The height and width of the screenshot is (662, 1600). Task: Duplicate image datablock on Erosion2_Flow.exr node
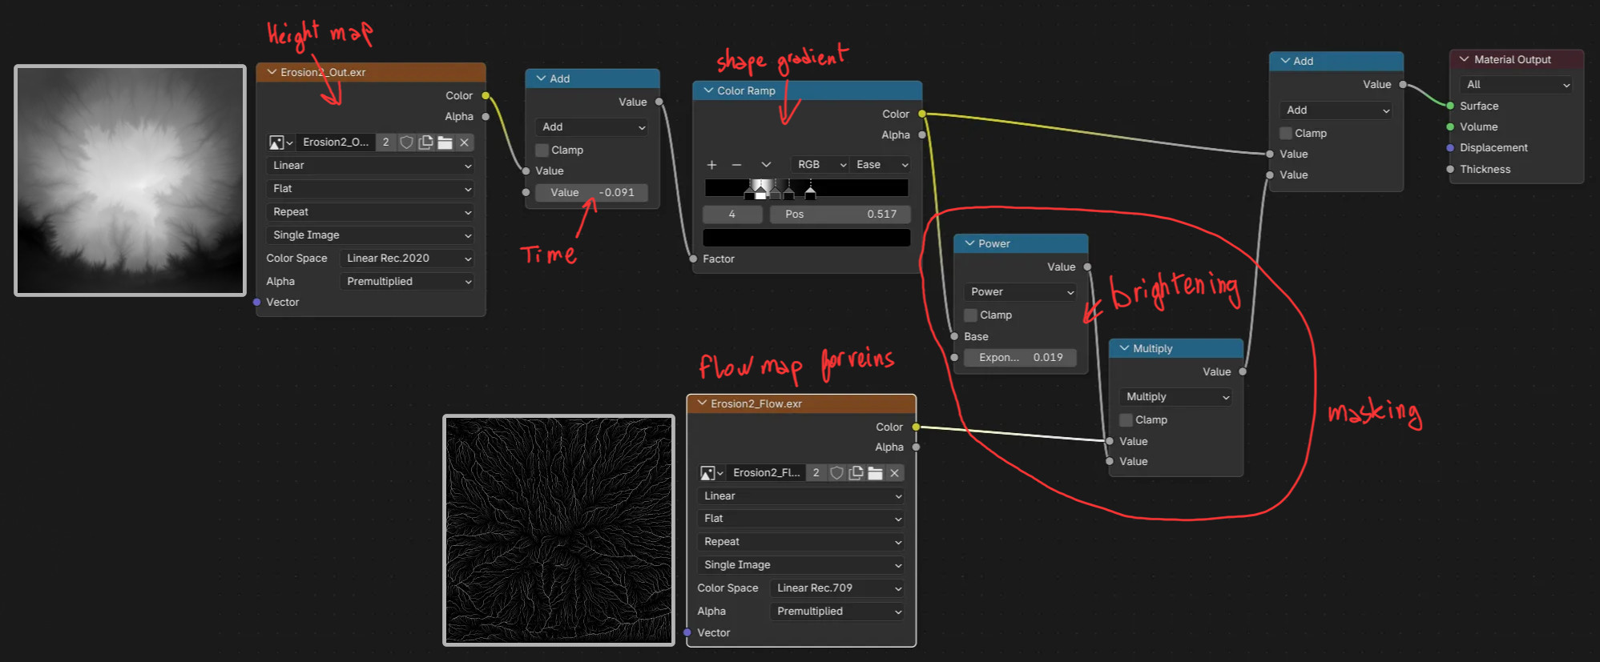point(856,473)
